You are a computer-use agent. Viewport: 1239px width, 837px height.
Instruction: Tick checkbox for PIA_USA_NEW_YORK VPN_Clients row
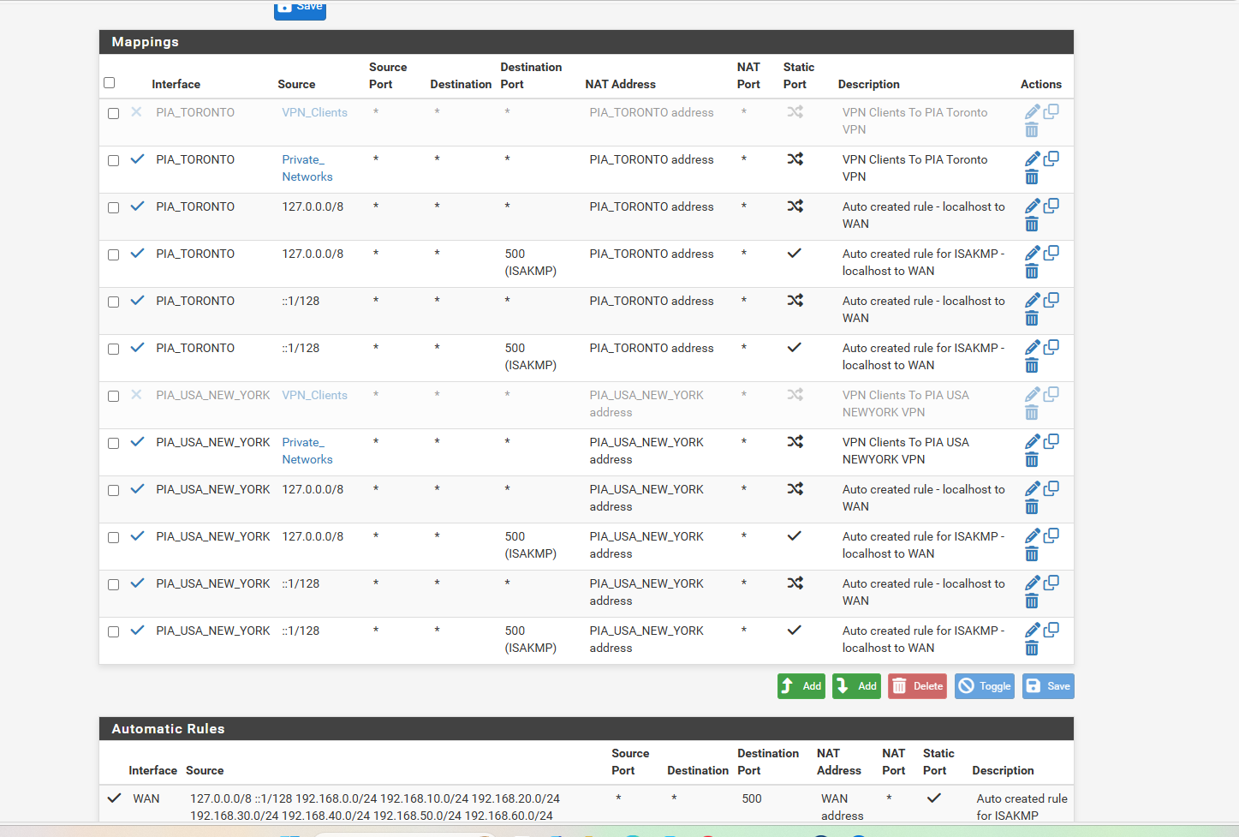point(113,396)
